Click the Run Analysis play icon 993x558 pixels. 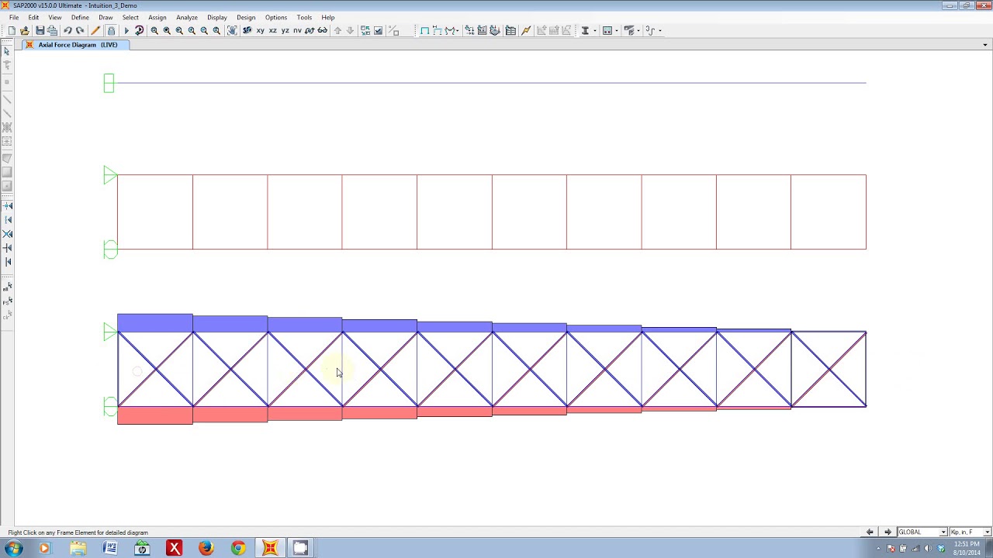click(x=126, y=31)
